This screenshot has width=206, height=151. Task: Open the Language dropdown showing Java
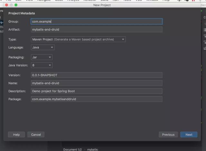pyautogui.click(x=43, y=47)
